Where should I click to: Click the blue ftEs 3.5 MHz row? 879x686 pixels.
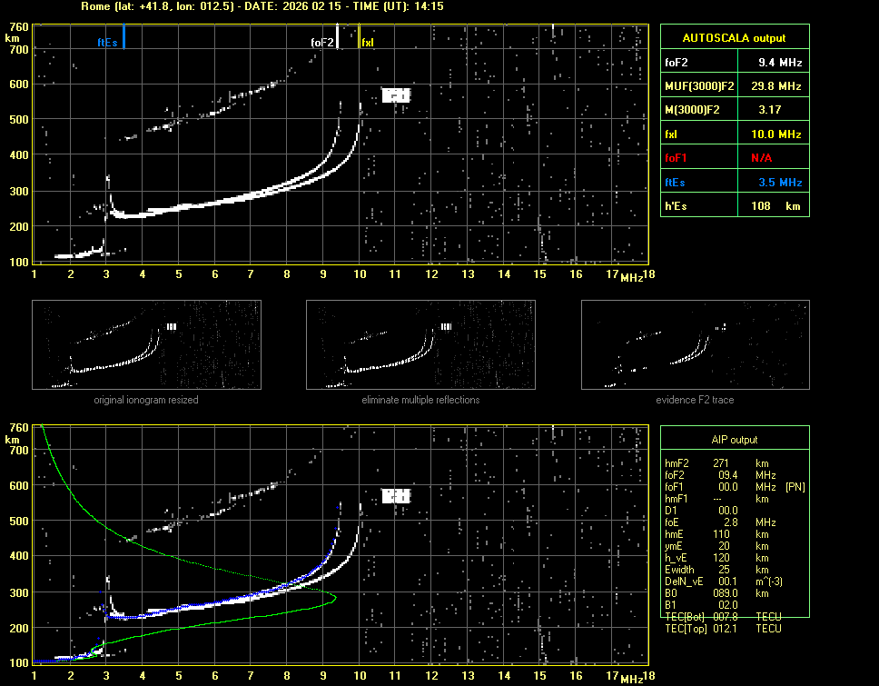[733, 183]
